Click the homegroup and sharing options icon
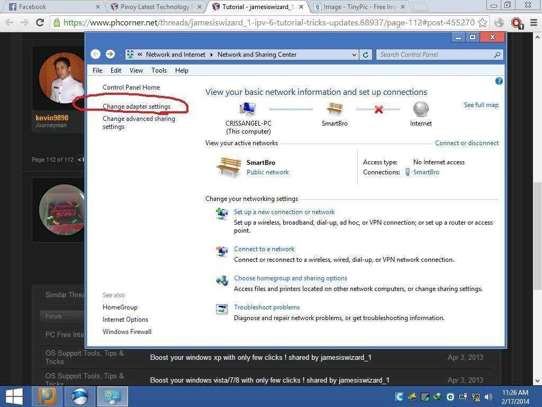This screenshot has width=542, height=407. point(222,280)
